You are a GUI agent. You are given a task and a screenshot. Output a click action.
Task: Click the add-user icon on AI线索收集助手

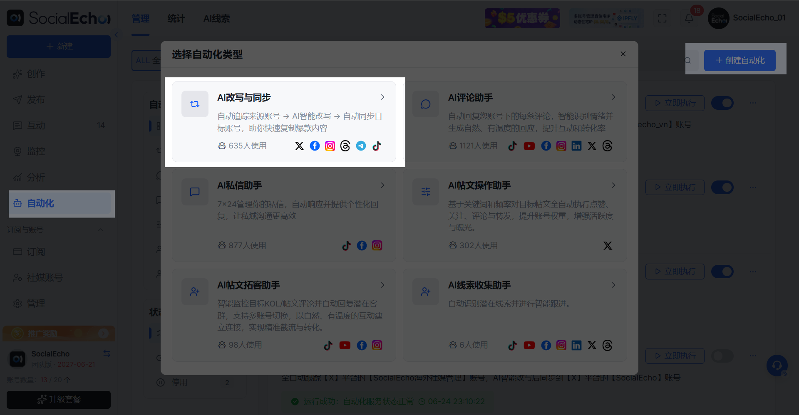click(x=426, y=292)
